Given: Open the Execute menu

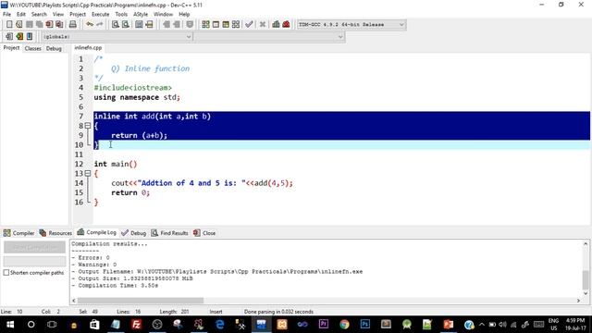Looking at the screenshot, I should click(101, 15).
